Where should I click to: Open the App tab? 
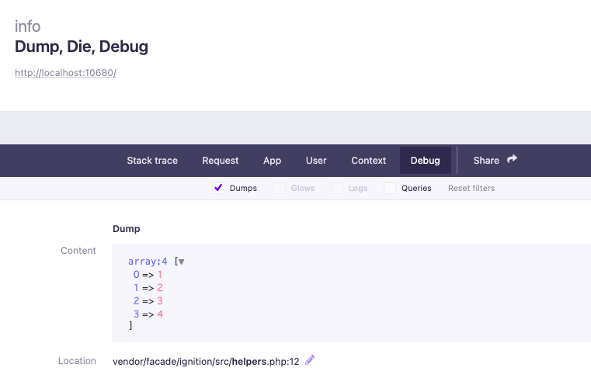click(272, 161)
